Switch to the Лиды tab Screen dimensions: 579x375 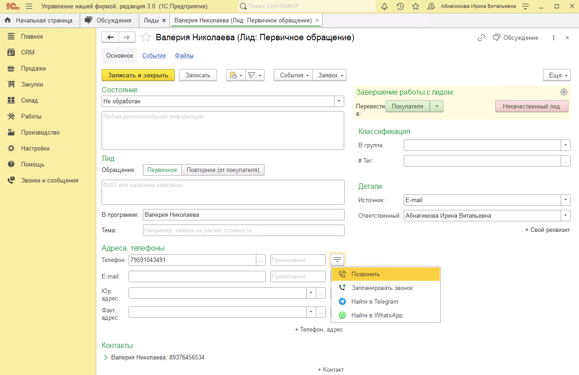[x=151, y=21]
